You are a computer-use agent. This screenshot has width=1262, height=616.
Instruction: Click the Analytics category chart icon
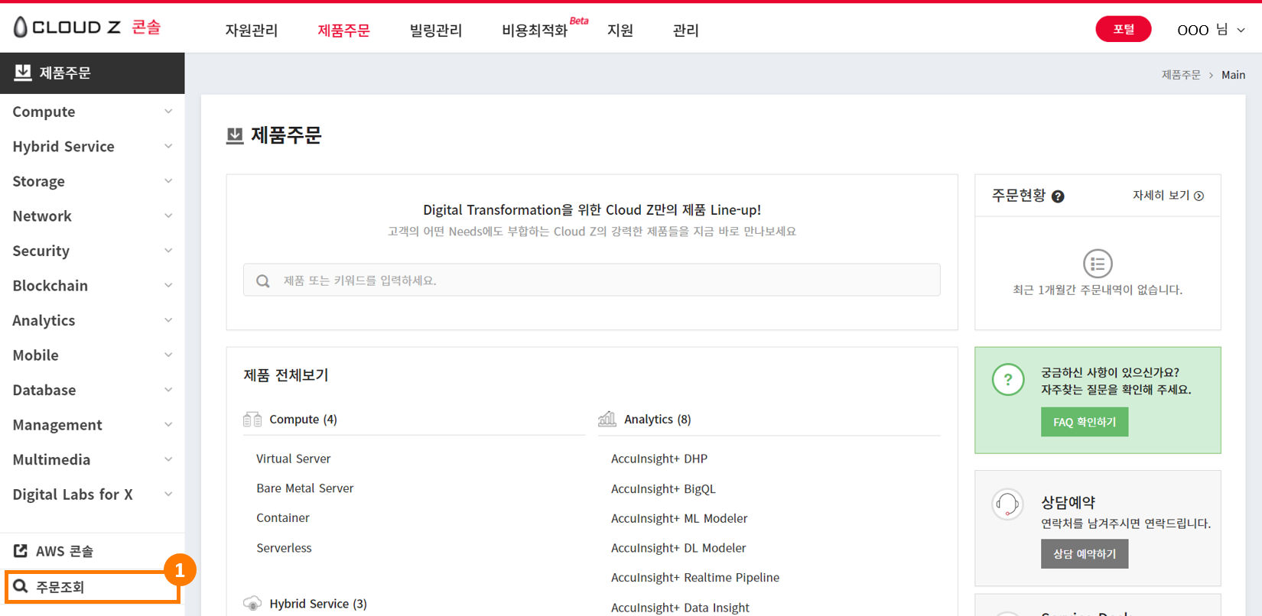point(607,419)
